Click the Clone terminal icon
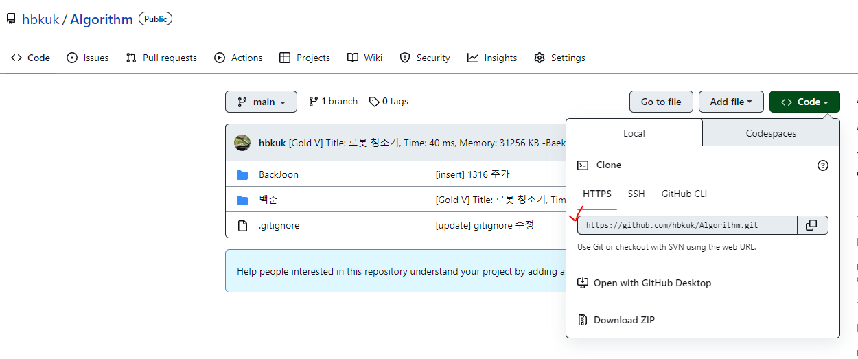This screenshot has width=858, height=359. click(x=583, y=165)
